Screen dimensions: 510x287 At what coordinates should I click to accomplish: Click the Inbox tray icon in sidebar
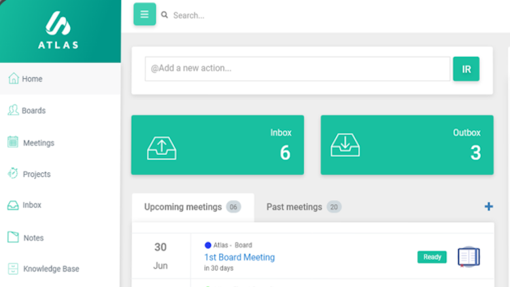click(x=13, y=205)
